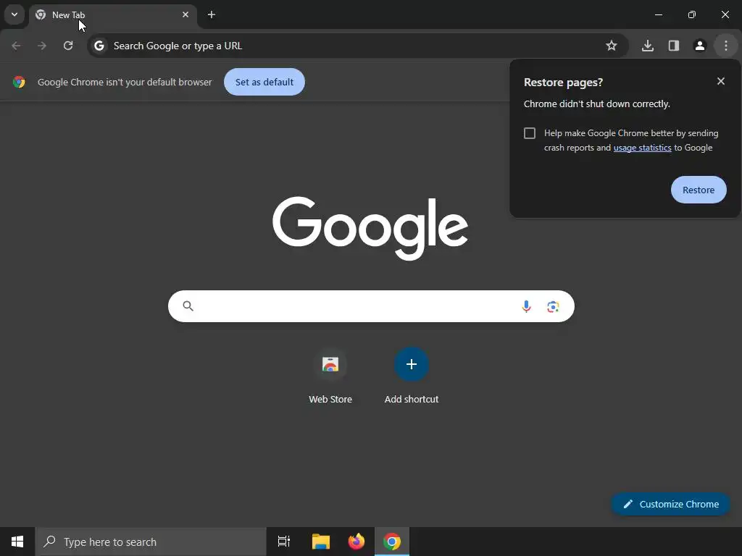The image size is (742, 556).
Task: Minimize the Chrome window
Action: 658,14
